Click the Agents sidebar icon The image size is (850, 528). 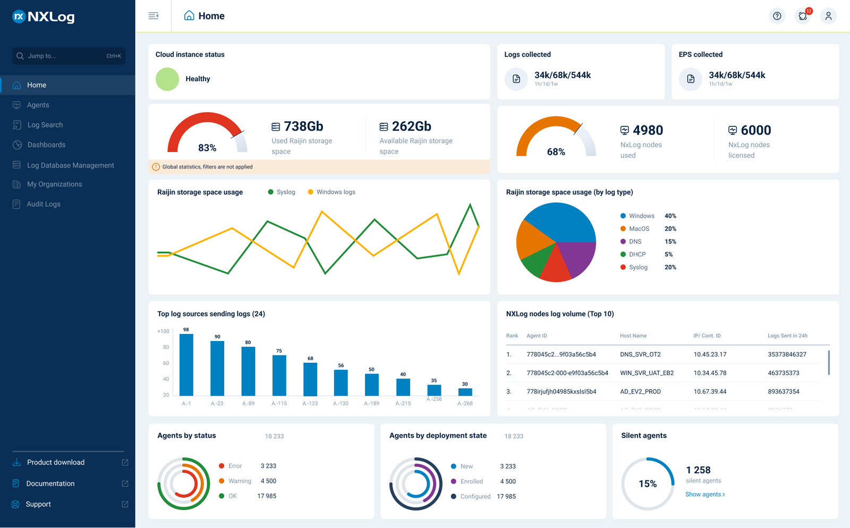(16, 105)
